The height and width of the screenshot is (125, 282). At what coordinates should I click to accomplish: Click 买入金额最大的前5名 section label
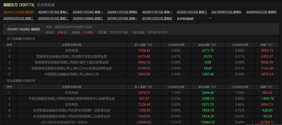tap(21, 38)
